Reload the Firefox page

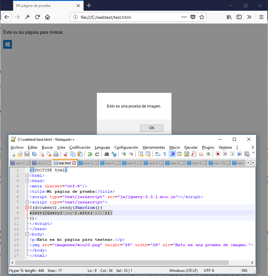37,17
